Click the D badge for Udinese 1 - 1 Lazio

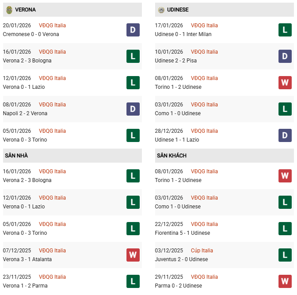[x=285, y=135]
